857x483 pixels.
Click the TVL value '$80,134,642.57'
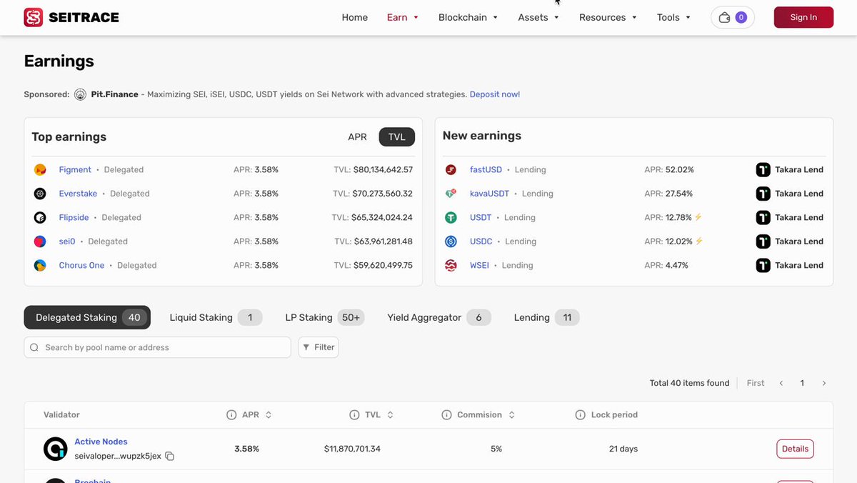384,170
